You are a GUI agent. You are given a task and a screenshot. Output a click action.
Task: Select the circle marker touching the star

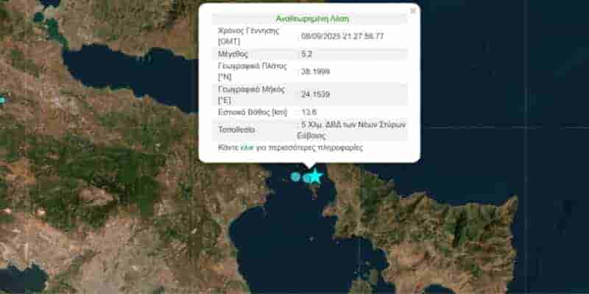click(x=307, y=176)
